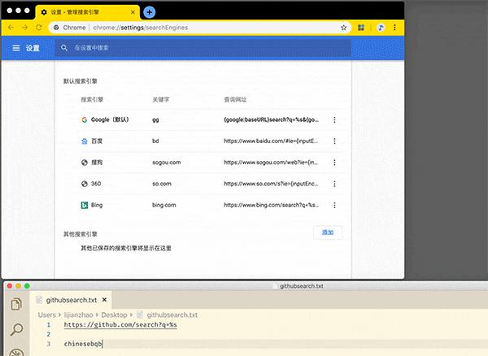The image size is (488, 356).
Task: Select the githubsearch.txt editor tab
Action: pos(72,300)
